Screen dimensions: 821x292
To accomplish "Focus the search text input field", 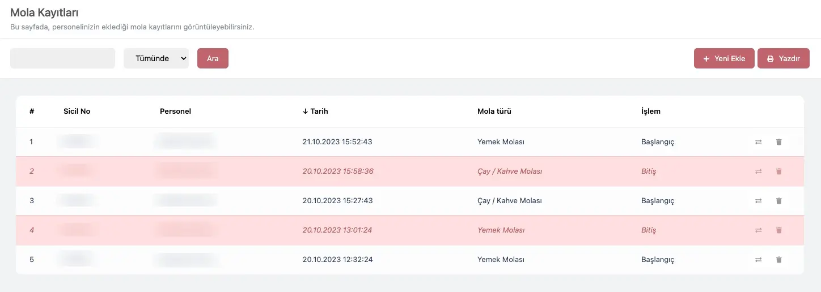I will point(62,58).
